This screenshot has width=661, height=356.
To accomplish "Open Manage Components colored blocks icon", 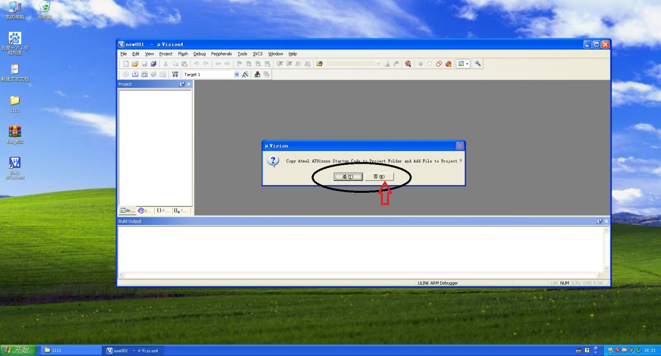I will 257,74.
